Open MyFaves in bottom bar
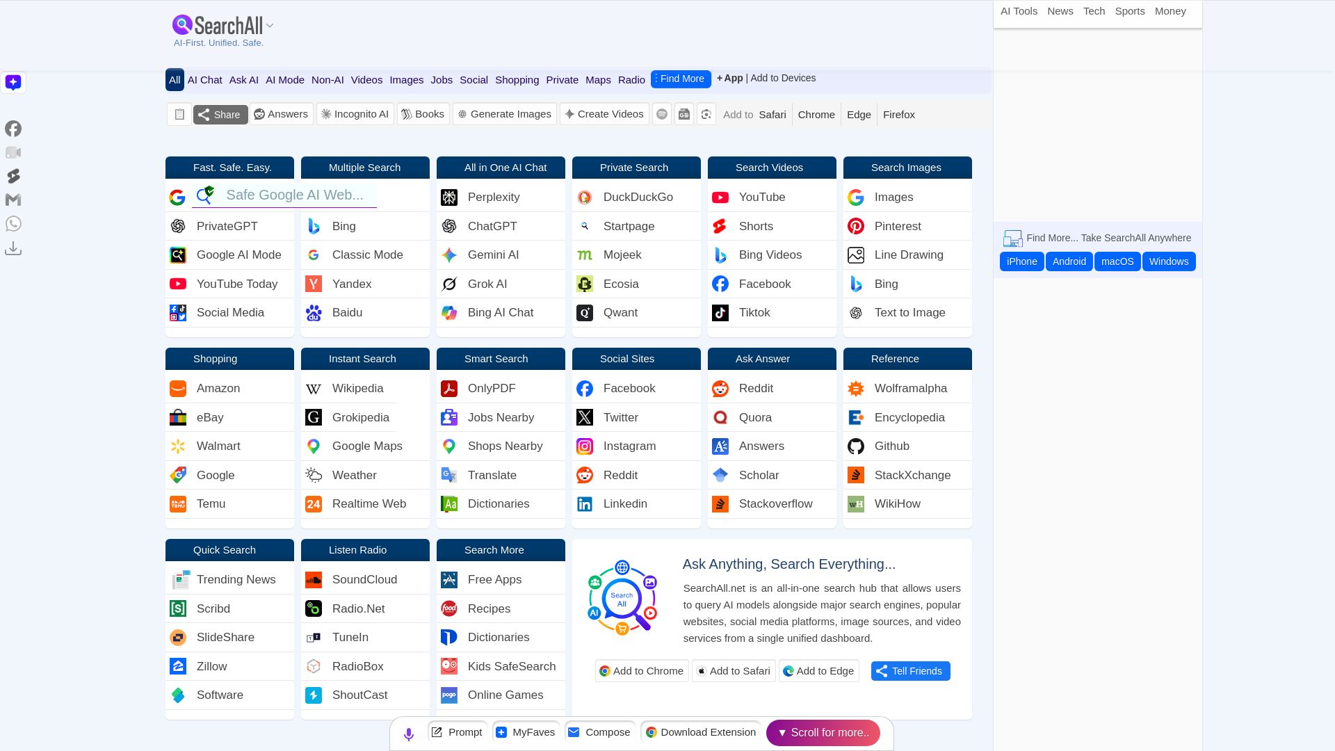1335x751 pixels. click(x=526, y=732)
